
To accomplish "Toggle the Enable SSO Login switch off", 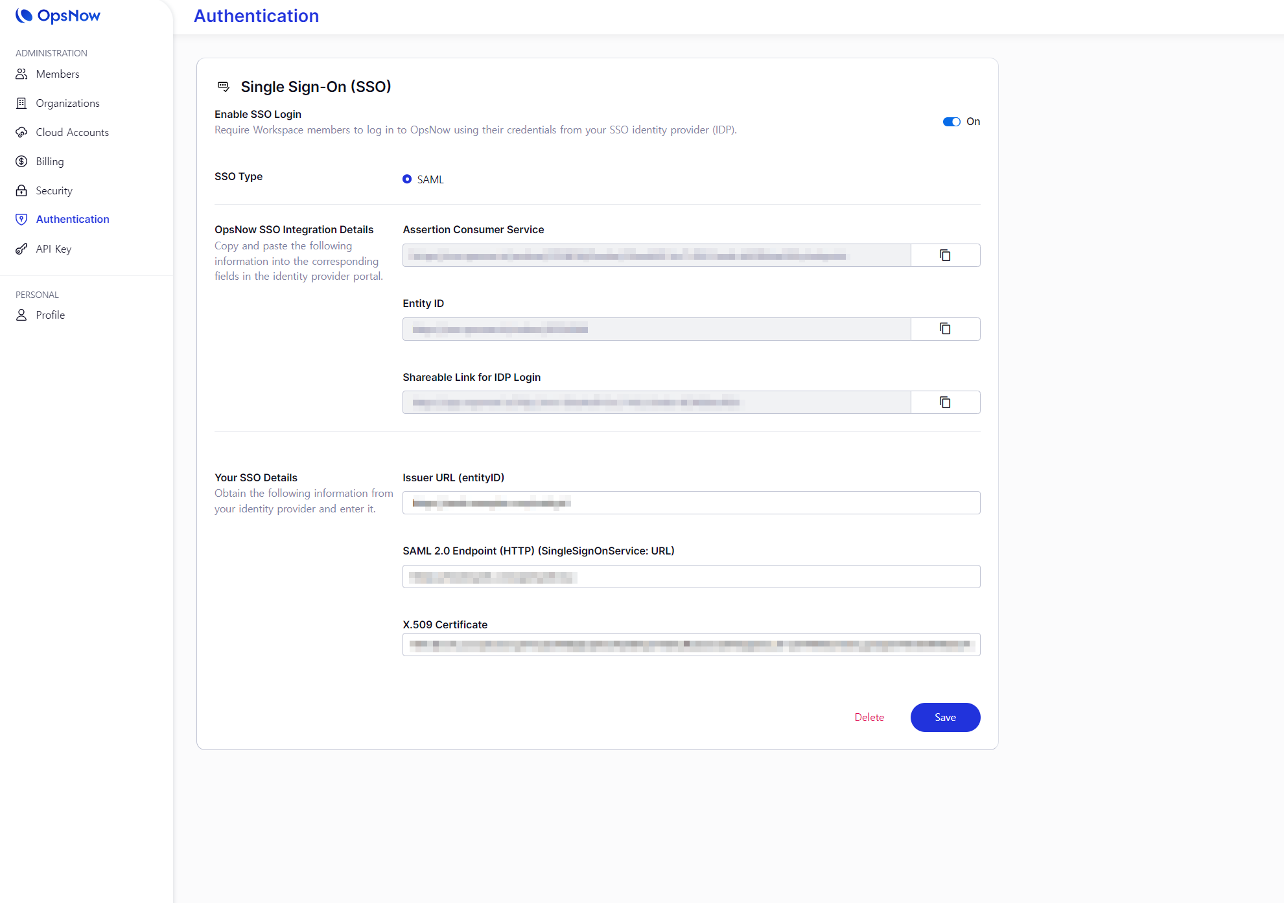I will [x=951, y=122].
